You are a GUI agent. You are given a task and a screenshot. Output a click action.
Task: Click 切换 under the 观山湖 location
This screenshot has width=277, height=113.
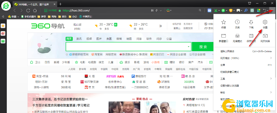(77, 28)
